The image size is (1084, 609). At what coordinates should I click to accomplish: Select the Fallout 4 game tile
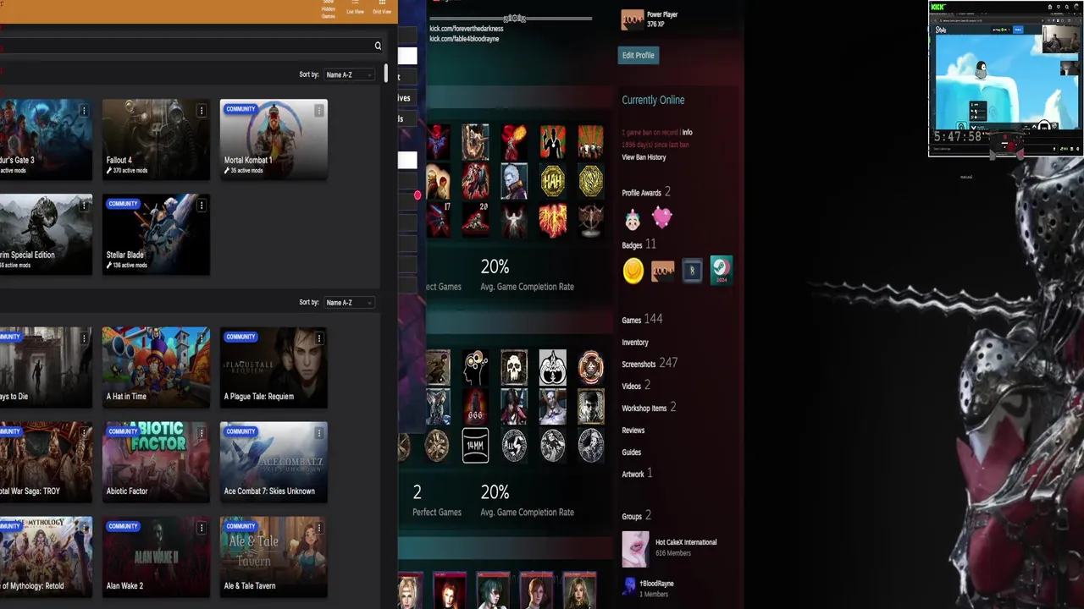click(156, 140)
